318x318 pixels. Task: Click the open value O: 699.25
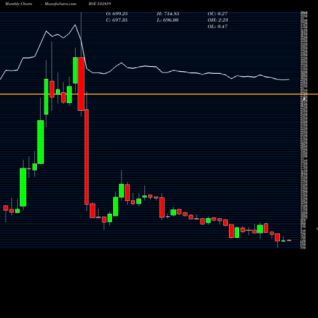(x=117, y=14)
